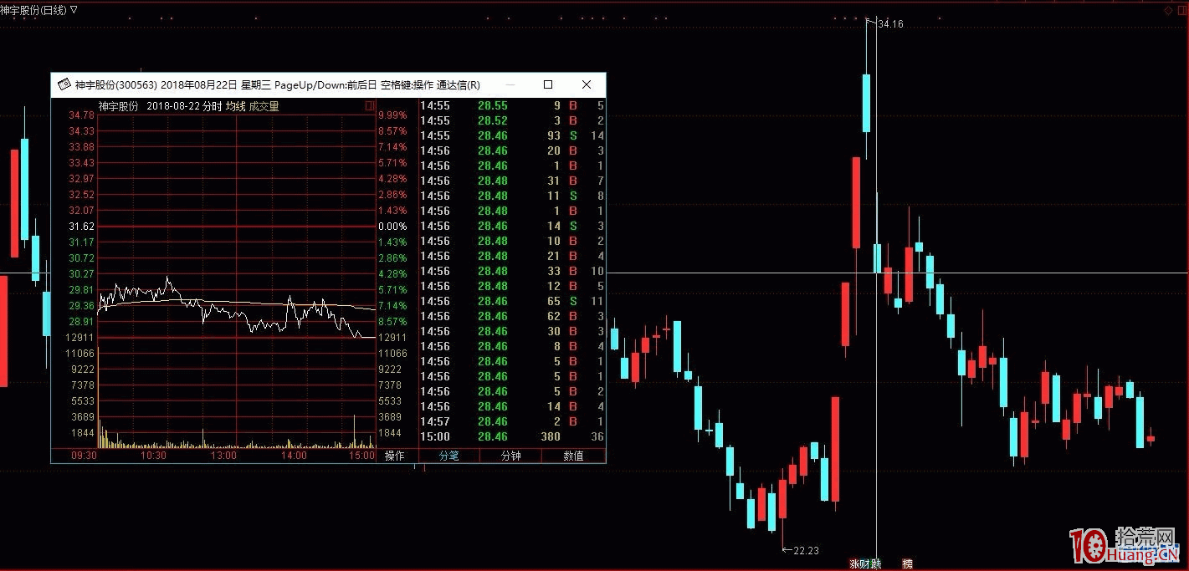Screen dimensions: 1189x571
Task: Click the 成交量 label in the intraday header
Action: click(x=264, y=106)
